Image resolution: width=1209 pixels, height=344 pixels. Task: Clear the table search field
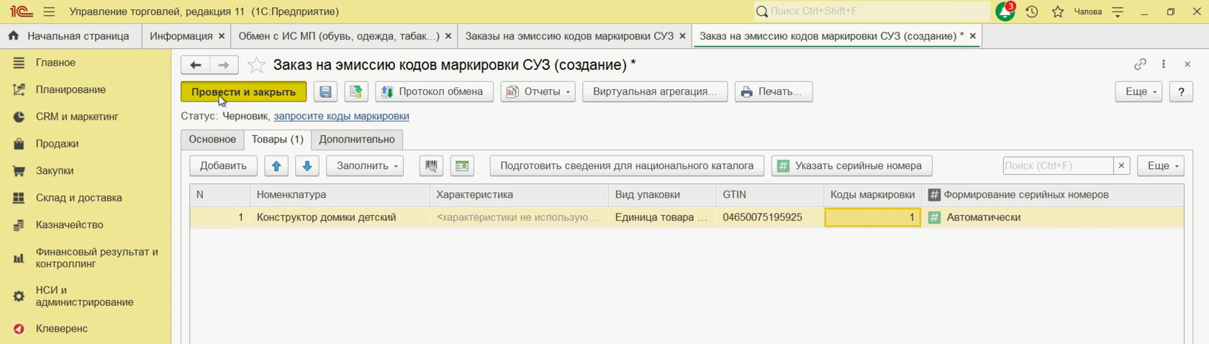pyautogui.click(x=1121, y=166)
